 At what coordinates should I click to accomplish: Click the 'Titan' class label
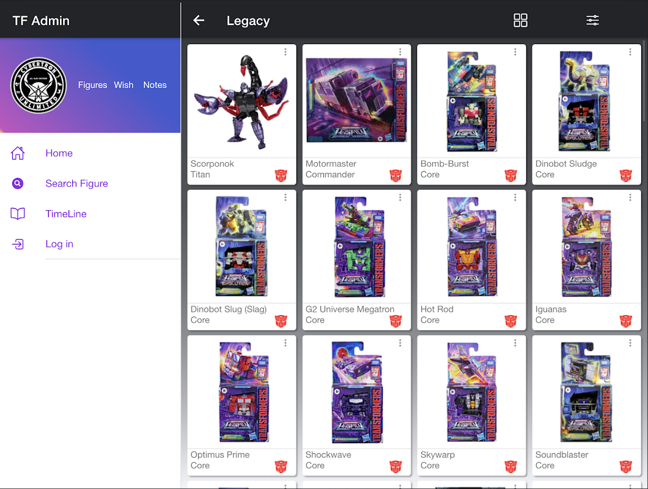click(200, 174)
